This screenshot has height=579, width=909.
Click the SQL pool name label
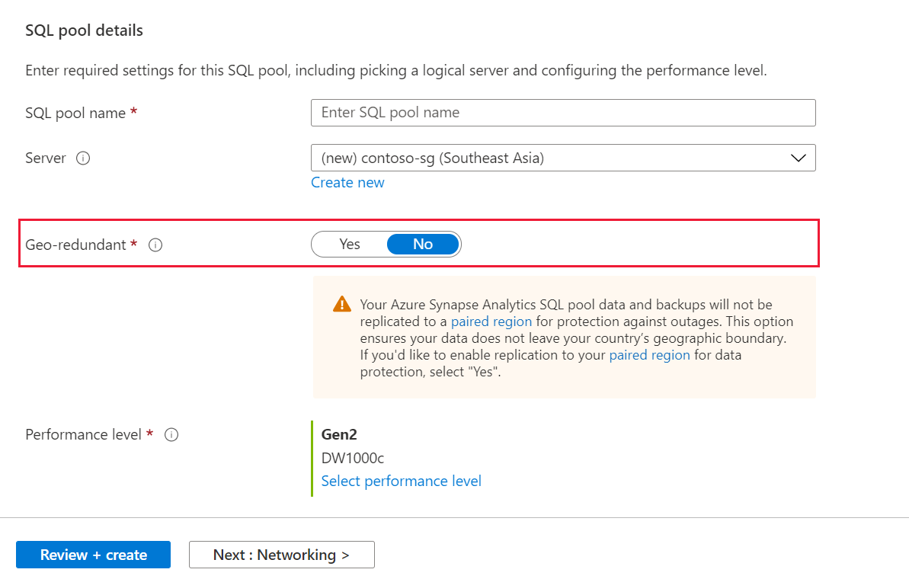(x=75, y=113)
